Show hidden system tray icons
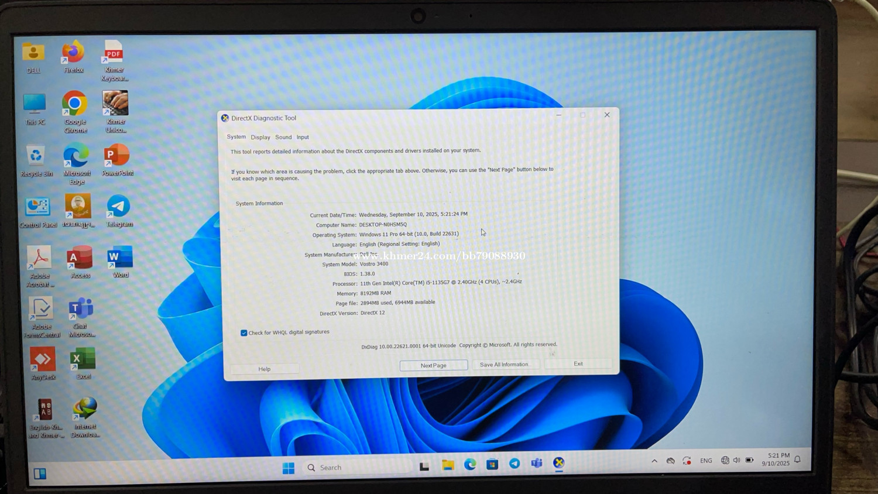 (654, 461)
